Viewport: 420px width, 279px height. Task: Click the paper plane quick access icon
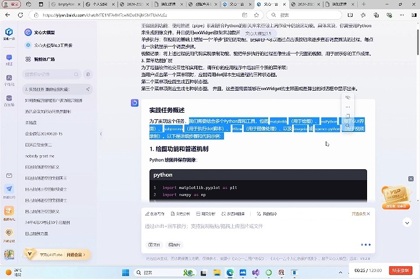[x=9, y=189]
